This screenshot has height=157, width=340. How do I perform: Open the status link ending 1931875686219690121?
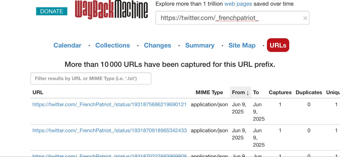tap(110, 104)
